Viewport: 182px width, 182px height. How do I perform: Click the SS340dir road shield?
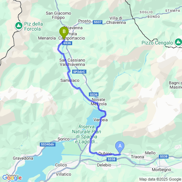coord(48,144)
